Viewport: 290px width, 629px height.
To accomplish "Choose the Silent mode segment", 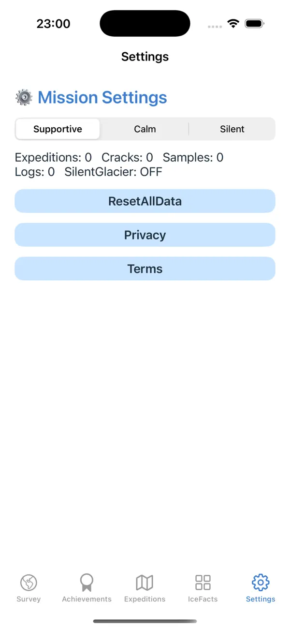I will 232,129.
